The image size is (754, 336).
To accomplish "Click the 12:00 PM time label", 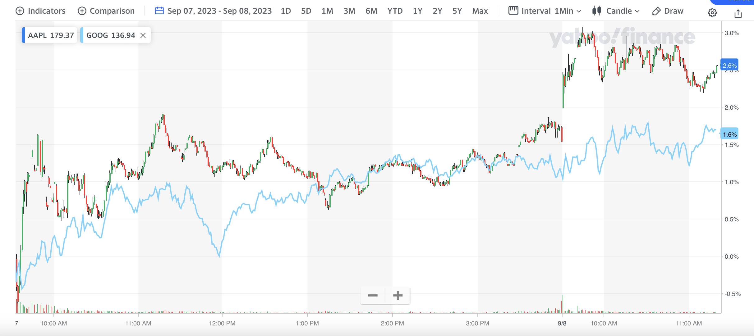I will click(x=222, y=323).
